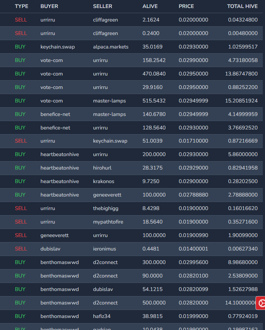Click the TYPE column header
Viewport: 265px width, 330px height.
click(22, 6)
